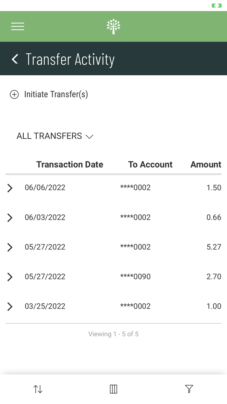227x404 pixels.
Task: Click the Initiate Transfer(s) link
Action: point(56,94)
